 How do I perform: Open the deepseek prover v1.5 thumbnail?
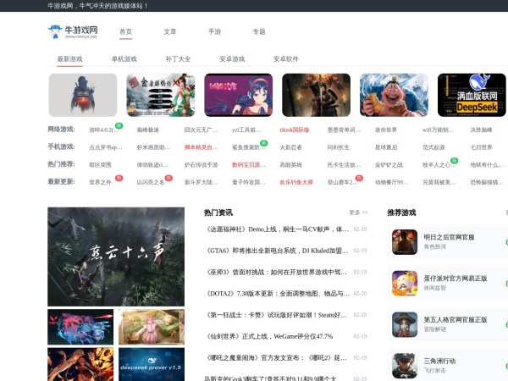[x=152, y=364]
